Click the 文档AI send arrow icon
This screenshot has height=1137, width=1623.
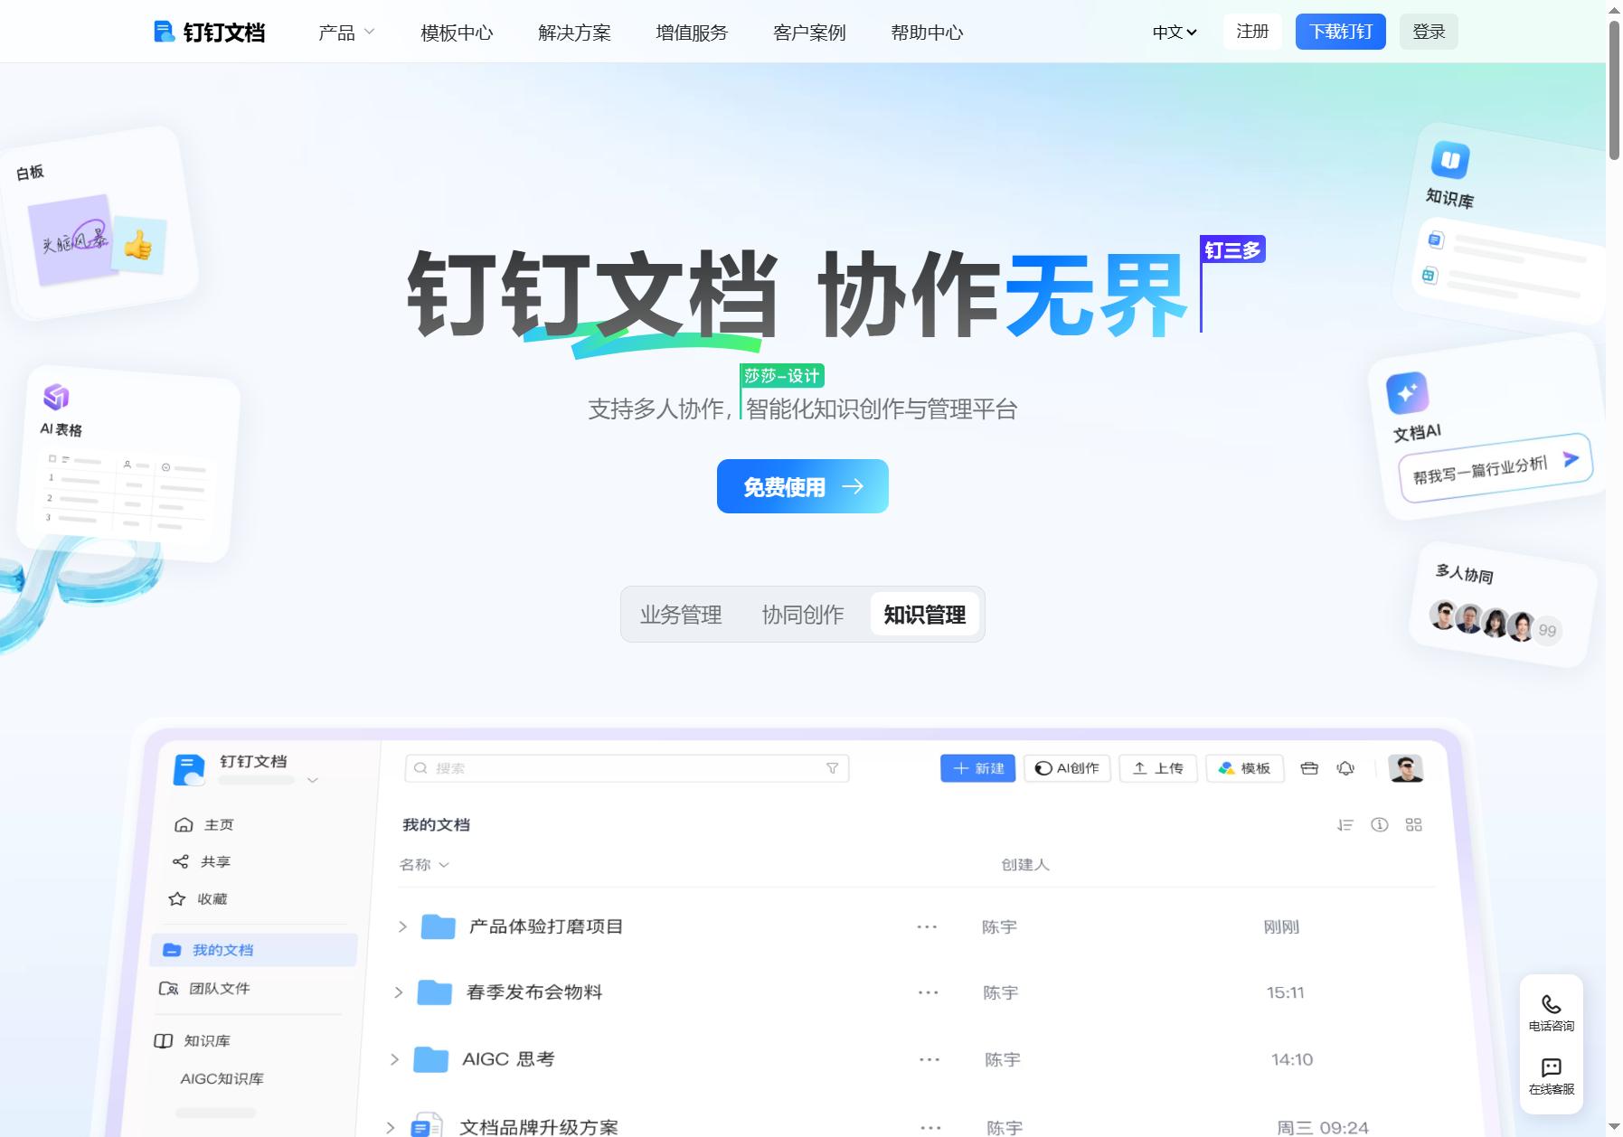(1571, 459)
